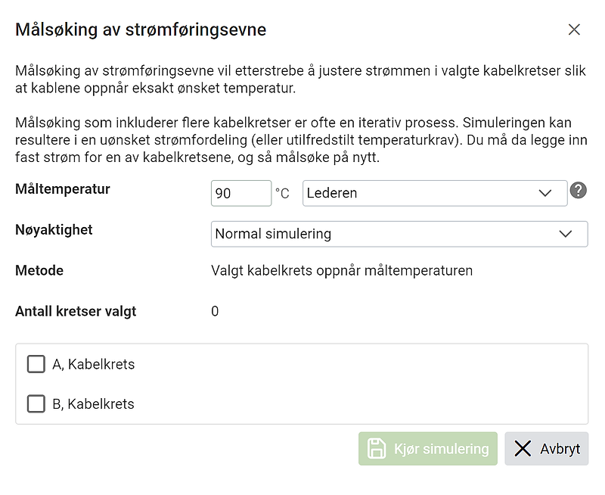Click the chevron on the Lederen dropdown
The height and width of the screenshot is (495, 605).
tap(544, 193)
